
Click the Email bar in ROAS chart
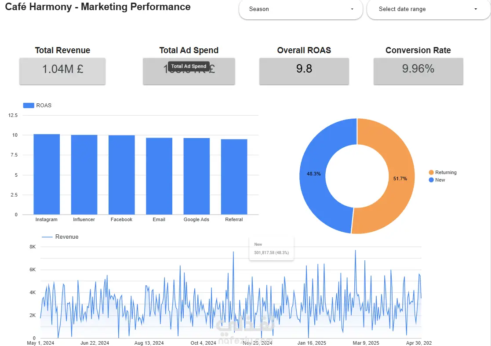(x=159, y=176)
